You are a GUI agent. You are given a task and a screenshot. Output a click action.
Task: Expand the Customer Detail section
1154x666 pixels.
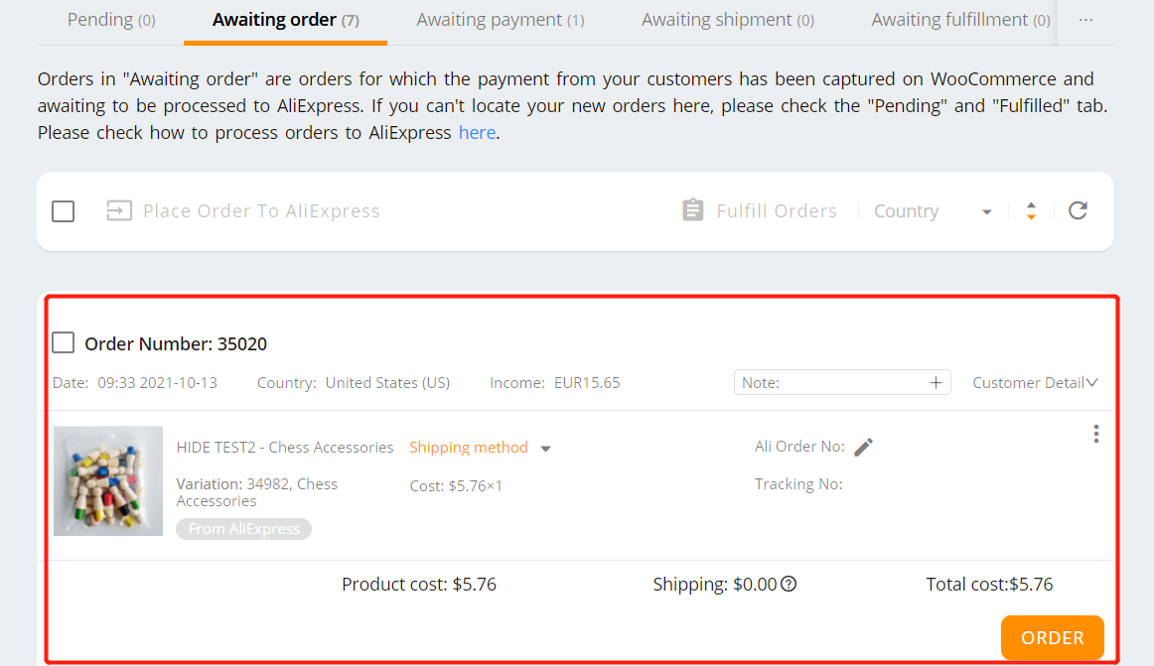pos(1035,383)
